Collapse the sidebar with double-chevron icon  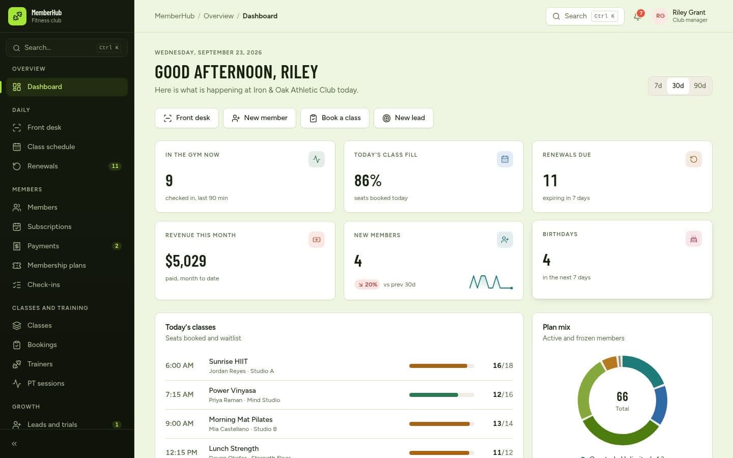pos(14,444)
